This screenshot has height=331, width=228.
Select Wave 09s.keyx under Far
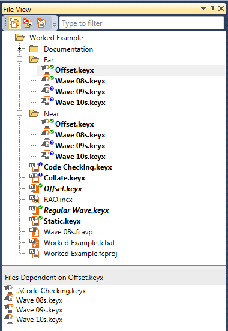click(x=80, y=92)
